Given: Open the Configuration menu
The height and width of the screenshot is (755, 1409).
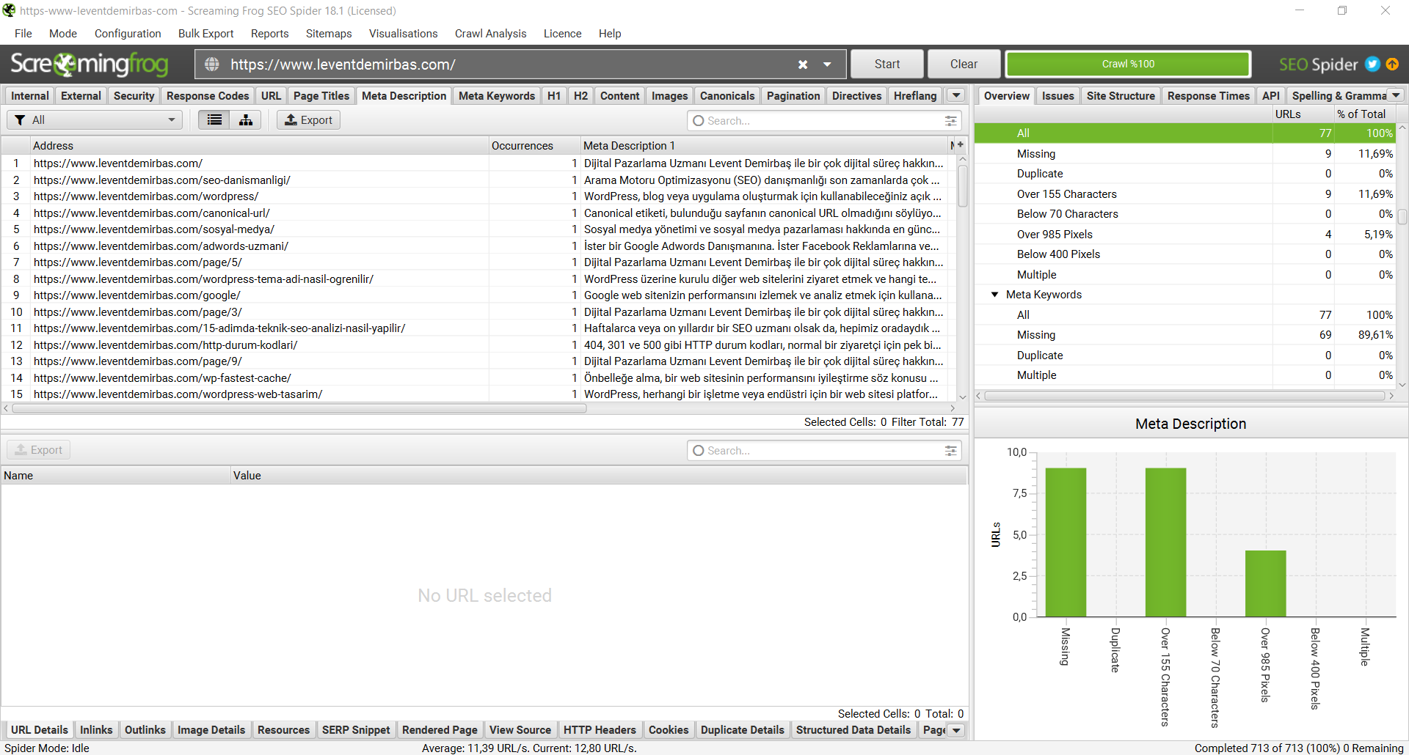Looking at the screenshot, I should (128, 34).
